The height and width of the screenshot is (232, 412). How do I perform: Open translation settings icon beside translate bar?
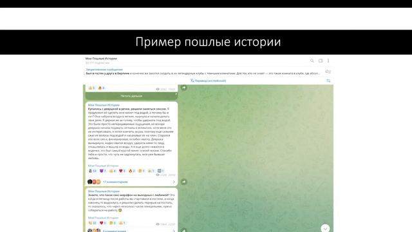tap(328, 81)
